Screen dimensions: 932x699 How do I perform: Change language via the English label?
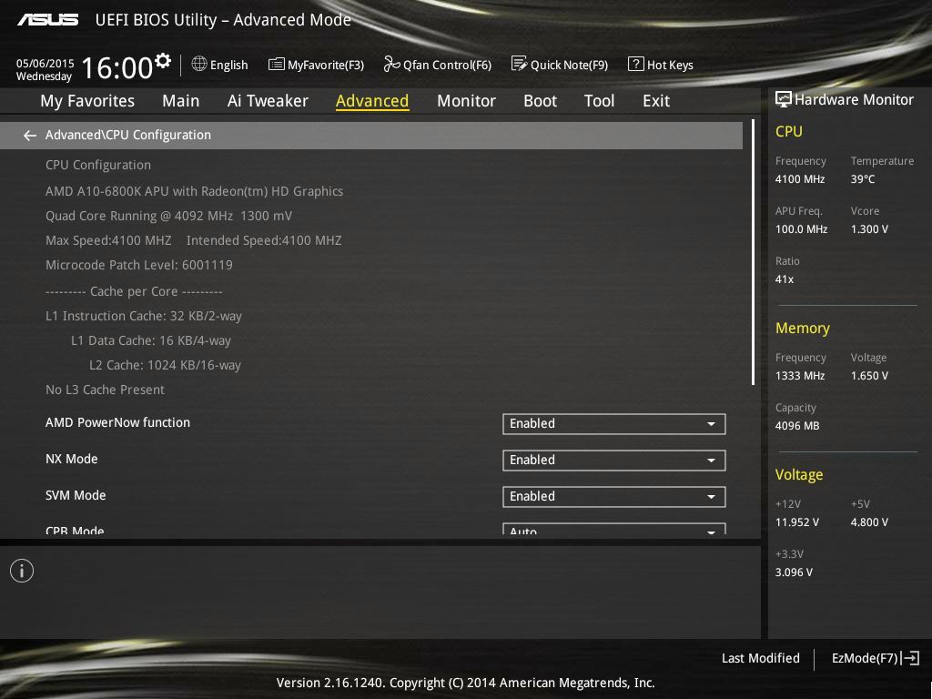[x=228, y=65]
